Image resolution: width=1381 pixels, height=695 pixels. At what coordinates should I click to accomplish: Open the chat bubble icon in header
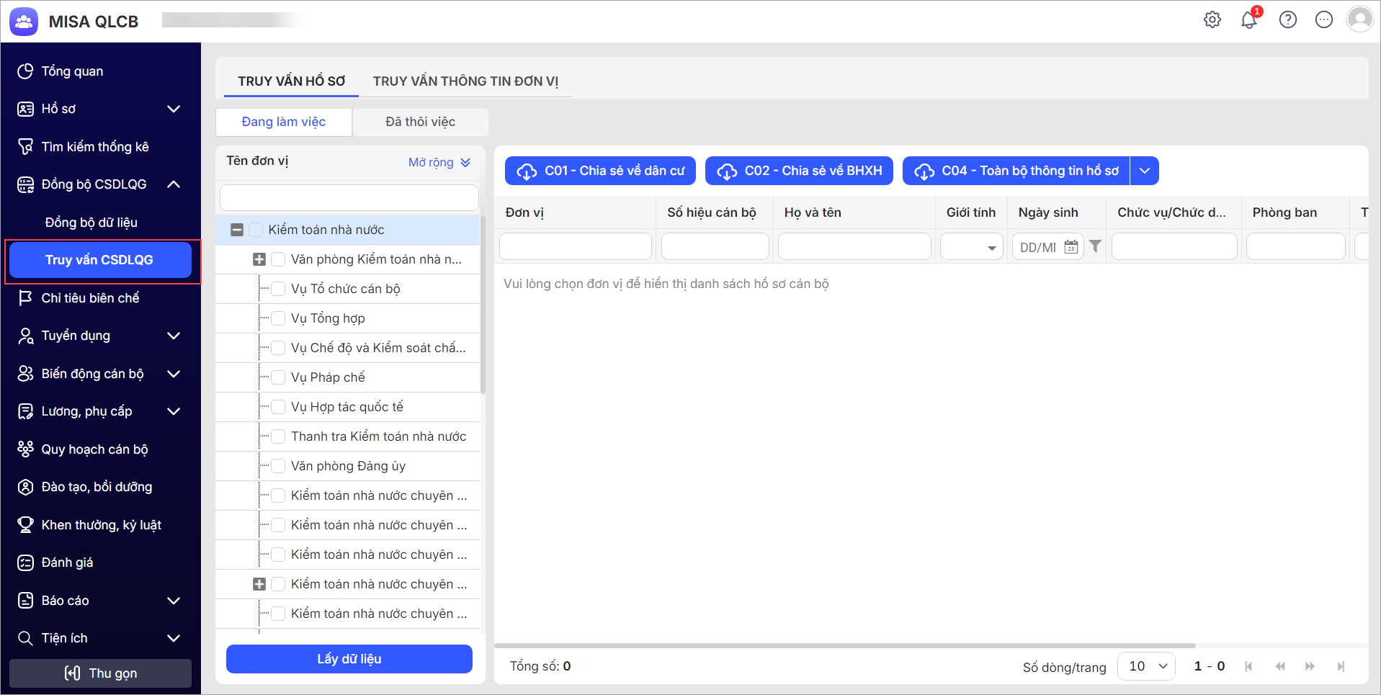point(1323,19)
